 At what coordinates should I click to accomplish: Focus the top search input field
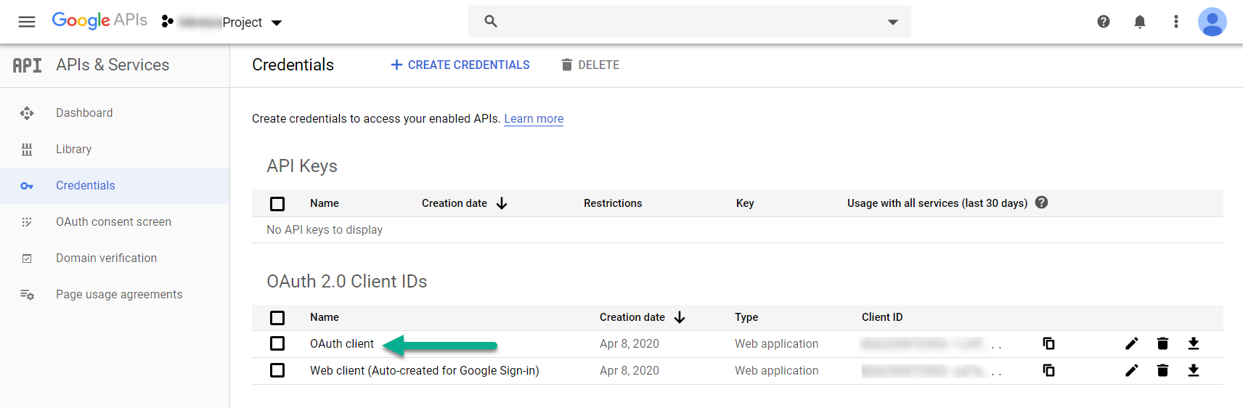click(x=690, y=22)
